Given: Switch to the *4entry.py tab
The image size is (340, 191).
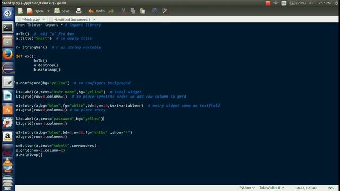Looking at the screenshot, I should coord(31,19).
